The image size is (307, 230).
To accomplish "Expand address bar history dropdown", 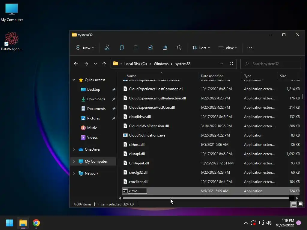I will (222, 63).
